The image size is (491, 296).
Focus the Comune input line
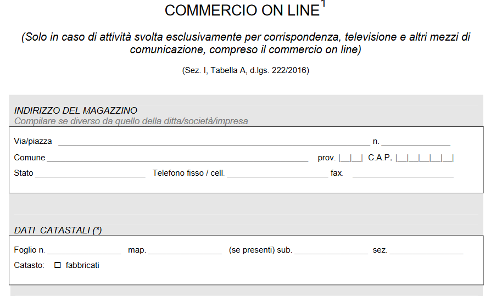pyautogui.click(x=177, y=158)
